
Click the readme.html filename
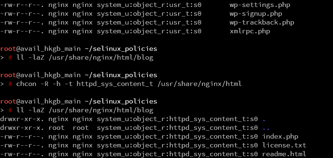(x=284, y=154)
